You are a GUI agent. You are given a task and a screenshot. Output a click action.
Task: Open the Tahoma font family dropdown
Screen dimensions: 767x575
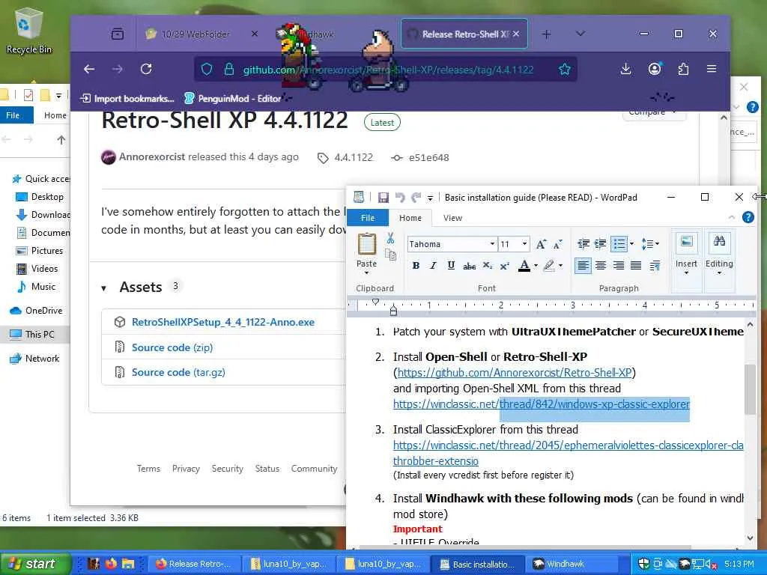(492, 244)
